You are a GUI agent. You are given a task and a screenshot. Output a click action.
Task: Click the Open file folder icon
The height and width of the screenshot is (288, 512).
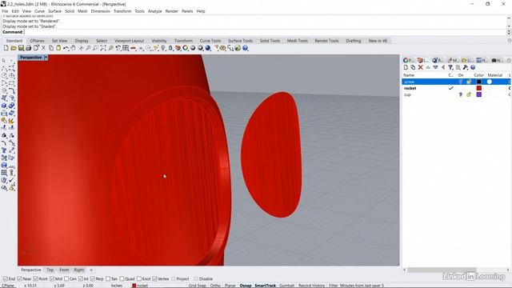click(x=14, y=48)
